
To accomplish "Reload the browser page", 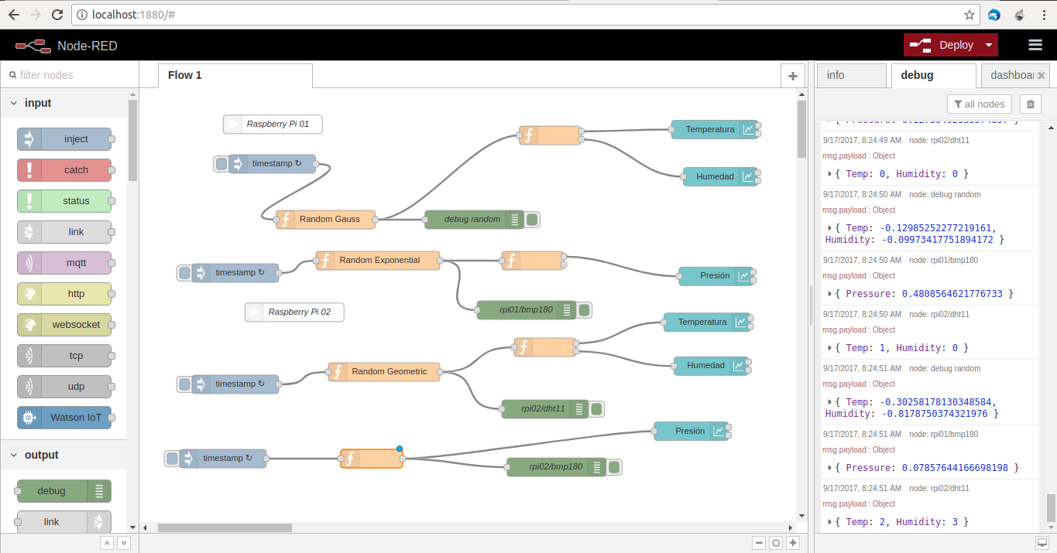I will click(x=57, y=15).
